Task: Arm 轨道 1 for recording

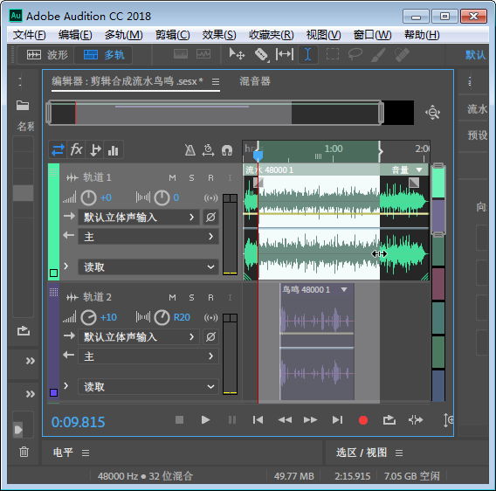Action: click(210, 178)
